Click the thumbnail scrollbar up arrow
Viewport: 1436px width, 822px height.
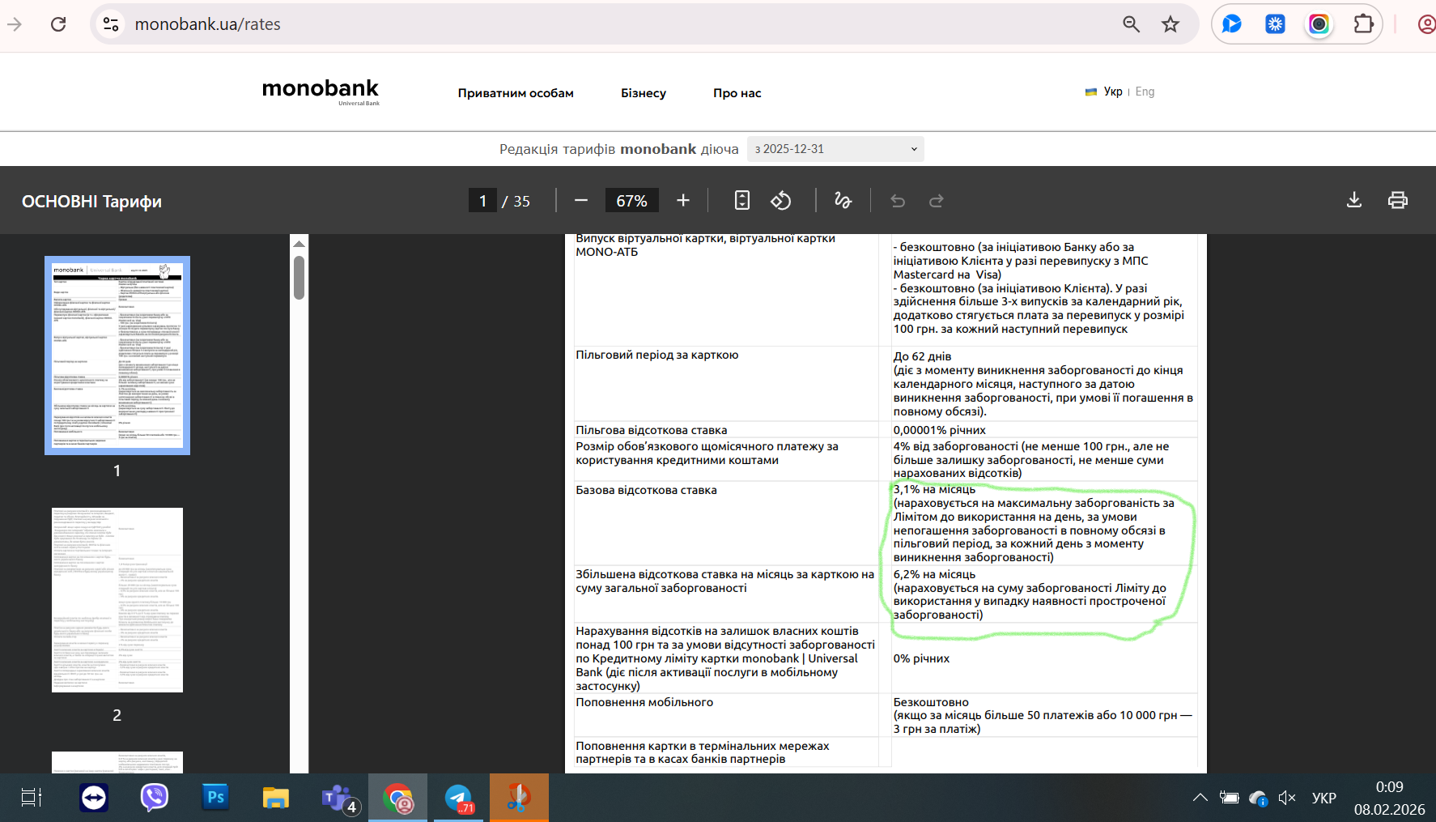pyautogui.click(x=299, y=244)
